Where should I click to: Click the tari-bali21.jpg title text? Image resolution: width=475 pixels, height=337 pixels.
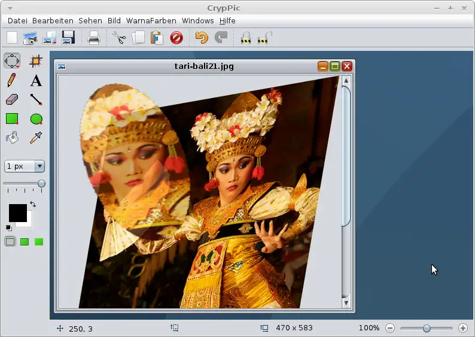tap(204, 66)
